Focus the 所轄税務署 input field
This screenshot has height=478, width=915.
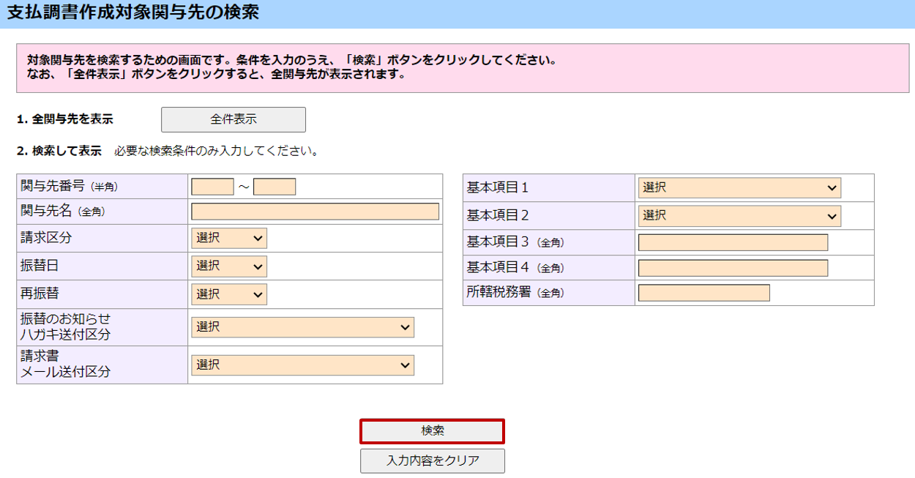point(703,293)
